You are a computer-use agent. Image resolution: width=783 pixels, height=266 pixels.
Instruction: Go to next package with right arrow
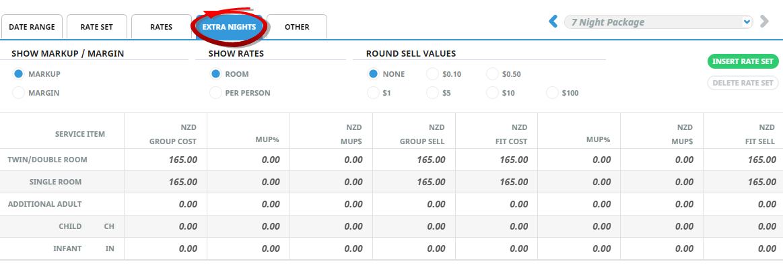[x=764, y=21]
